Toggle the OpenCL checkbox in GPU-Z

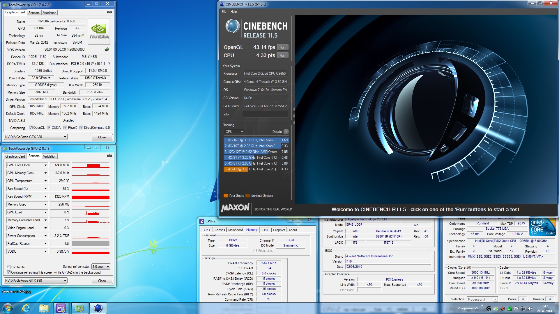[31, 128]
